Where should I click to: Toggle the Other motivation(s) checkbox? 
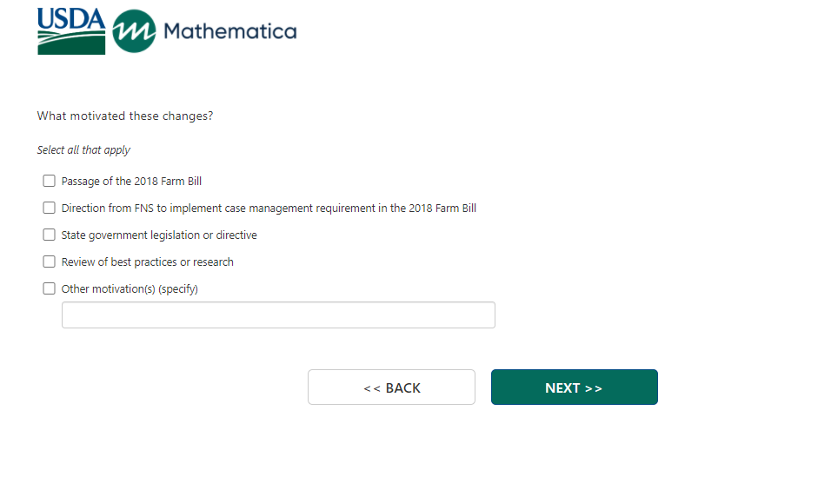(50, 289)
